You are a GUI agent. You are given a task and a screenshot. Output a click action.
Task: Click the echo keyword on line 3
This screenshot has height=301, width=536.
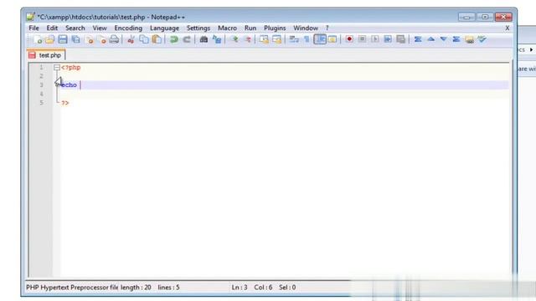click(69, 85)
